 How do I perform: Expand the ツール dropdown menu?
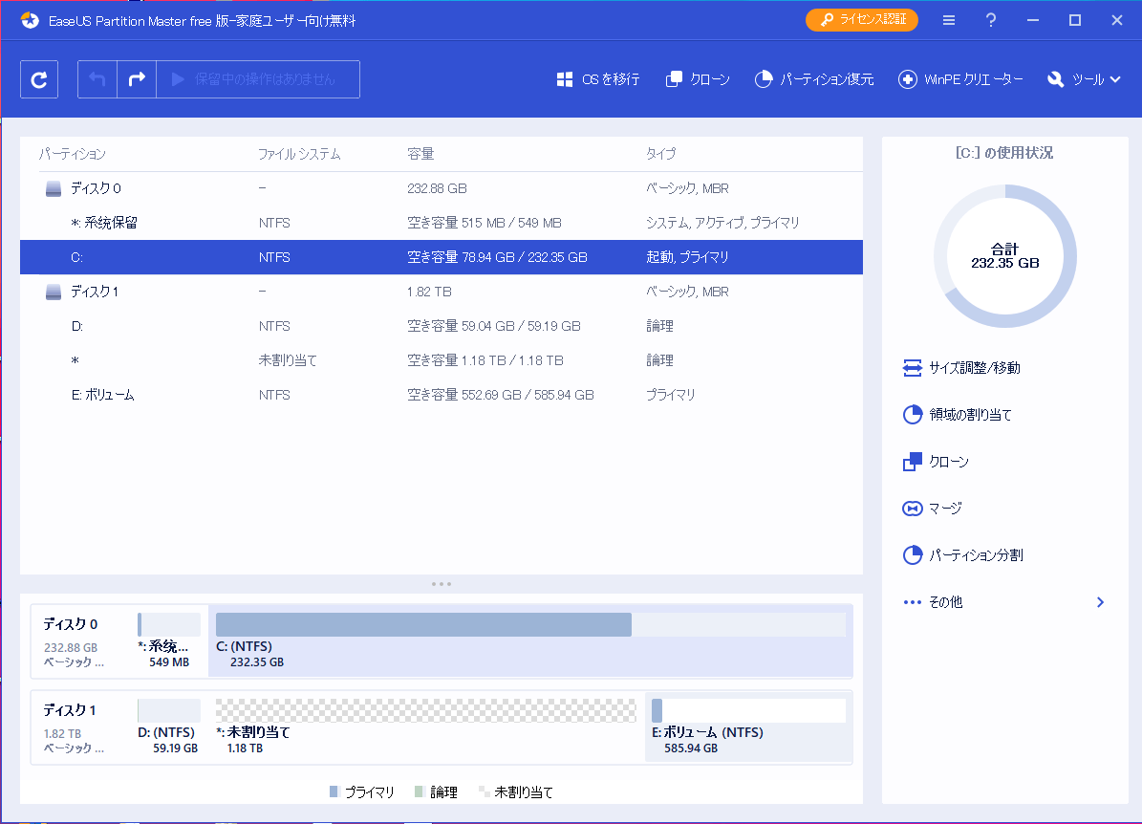(x=1084, y=79)
